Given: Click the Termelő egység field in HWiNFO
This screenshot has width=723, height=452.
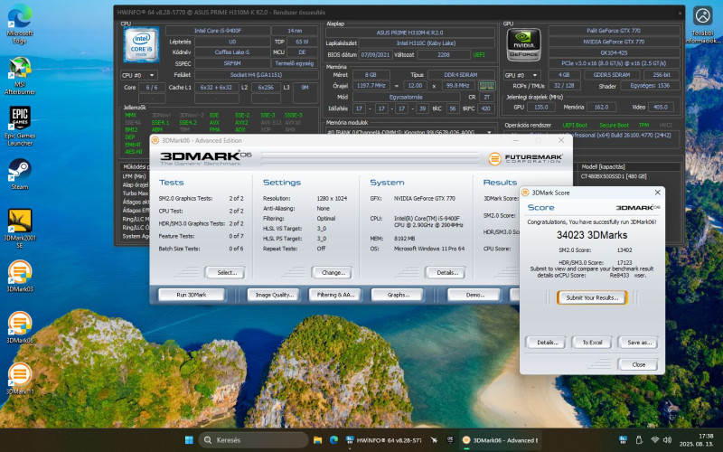Looking at the screenshot, I should click(x=295, y=63).
